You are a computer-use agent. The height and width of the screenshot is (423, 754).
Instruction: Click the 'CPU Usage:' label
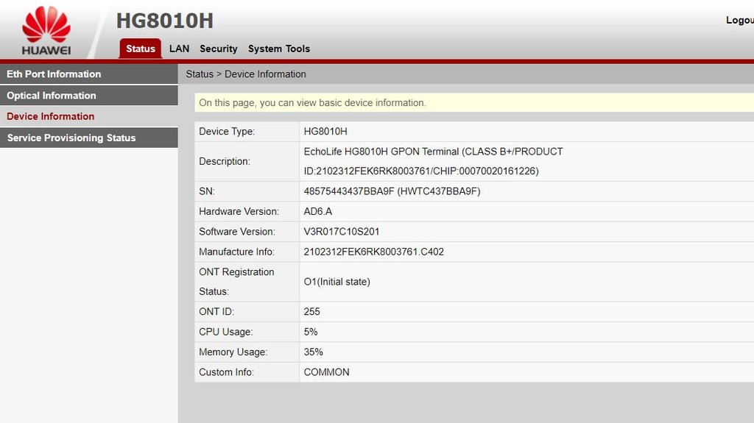coord(226,332)
